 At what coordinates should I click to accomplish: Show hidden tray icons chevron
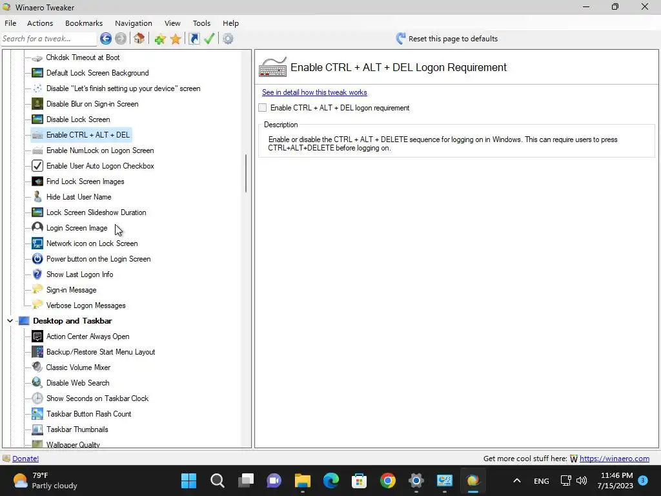pos(517,480)
